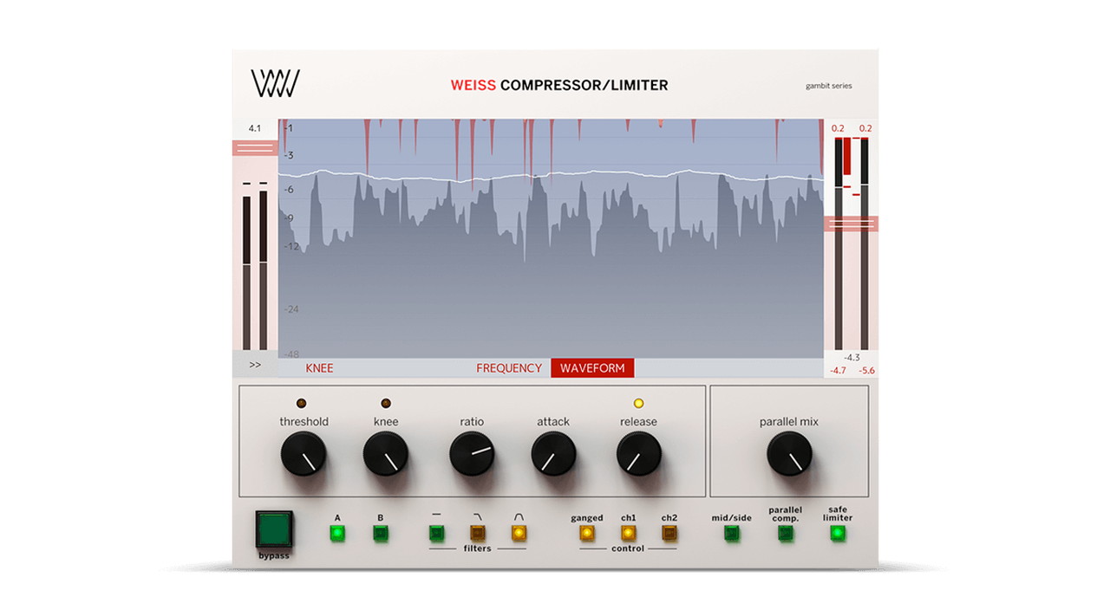This screenshot has width=1110, height=610.
Task: Enable the parallel comp. button
Action: click(x=785, y=533)
